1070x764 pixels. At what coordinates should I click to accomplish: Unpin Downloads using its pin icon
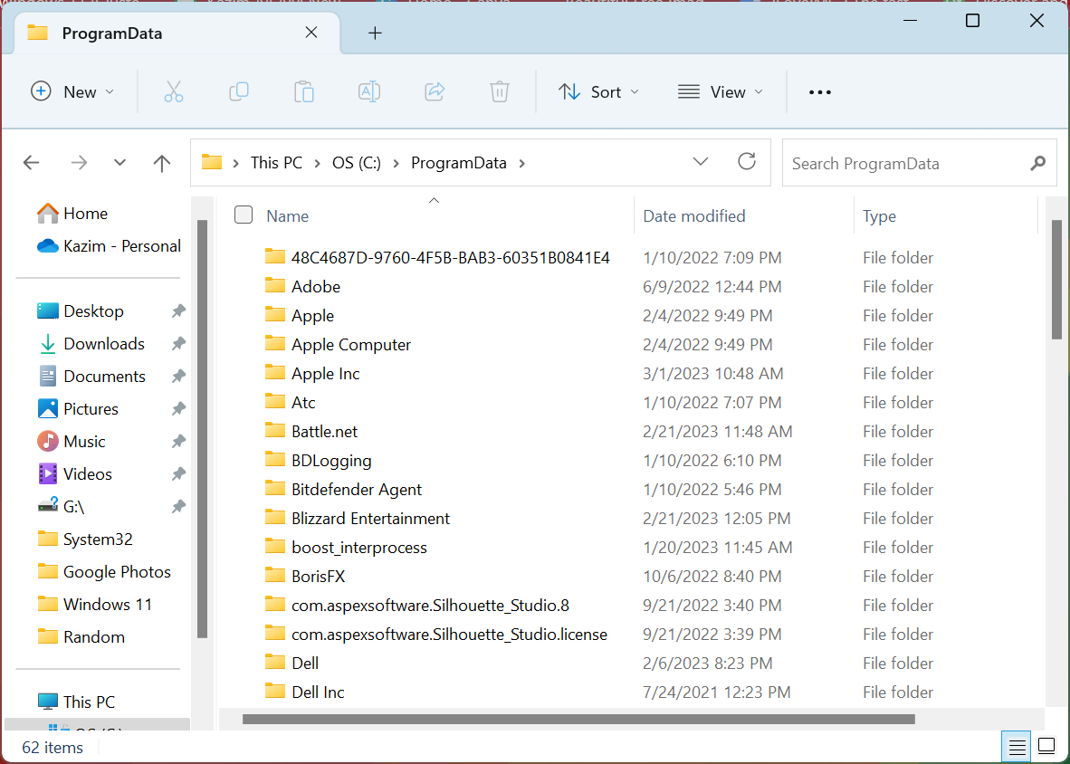(x=178, y=344)
